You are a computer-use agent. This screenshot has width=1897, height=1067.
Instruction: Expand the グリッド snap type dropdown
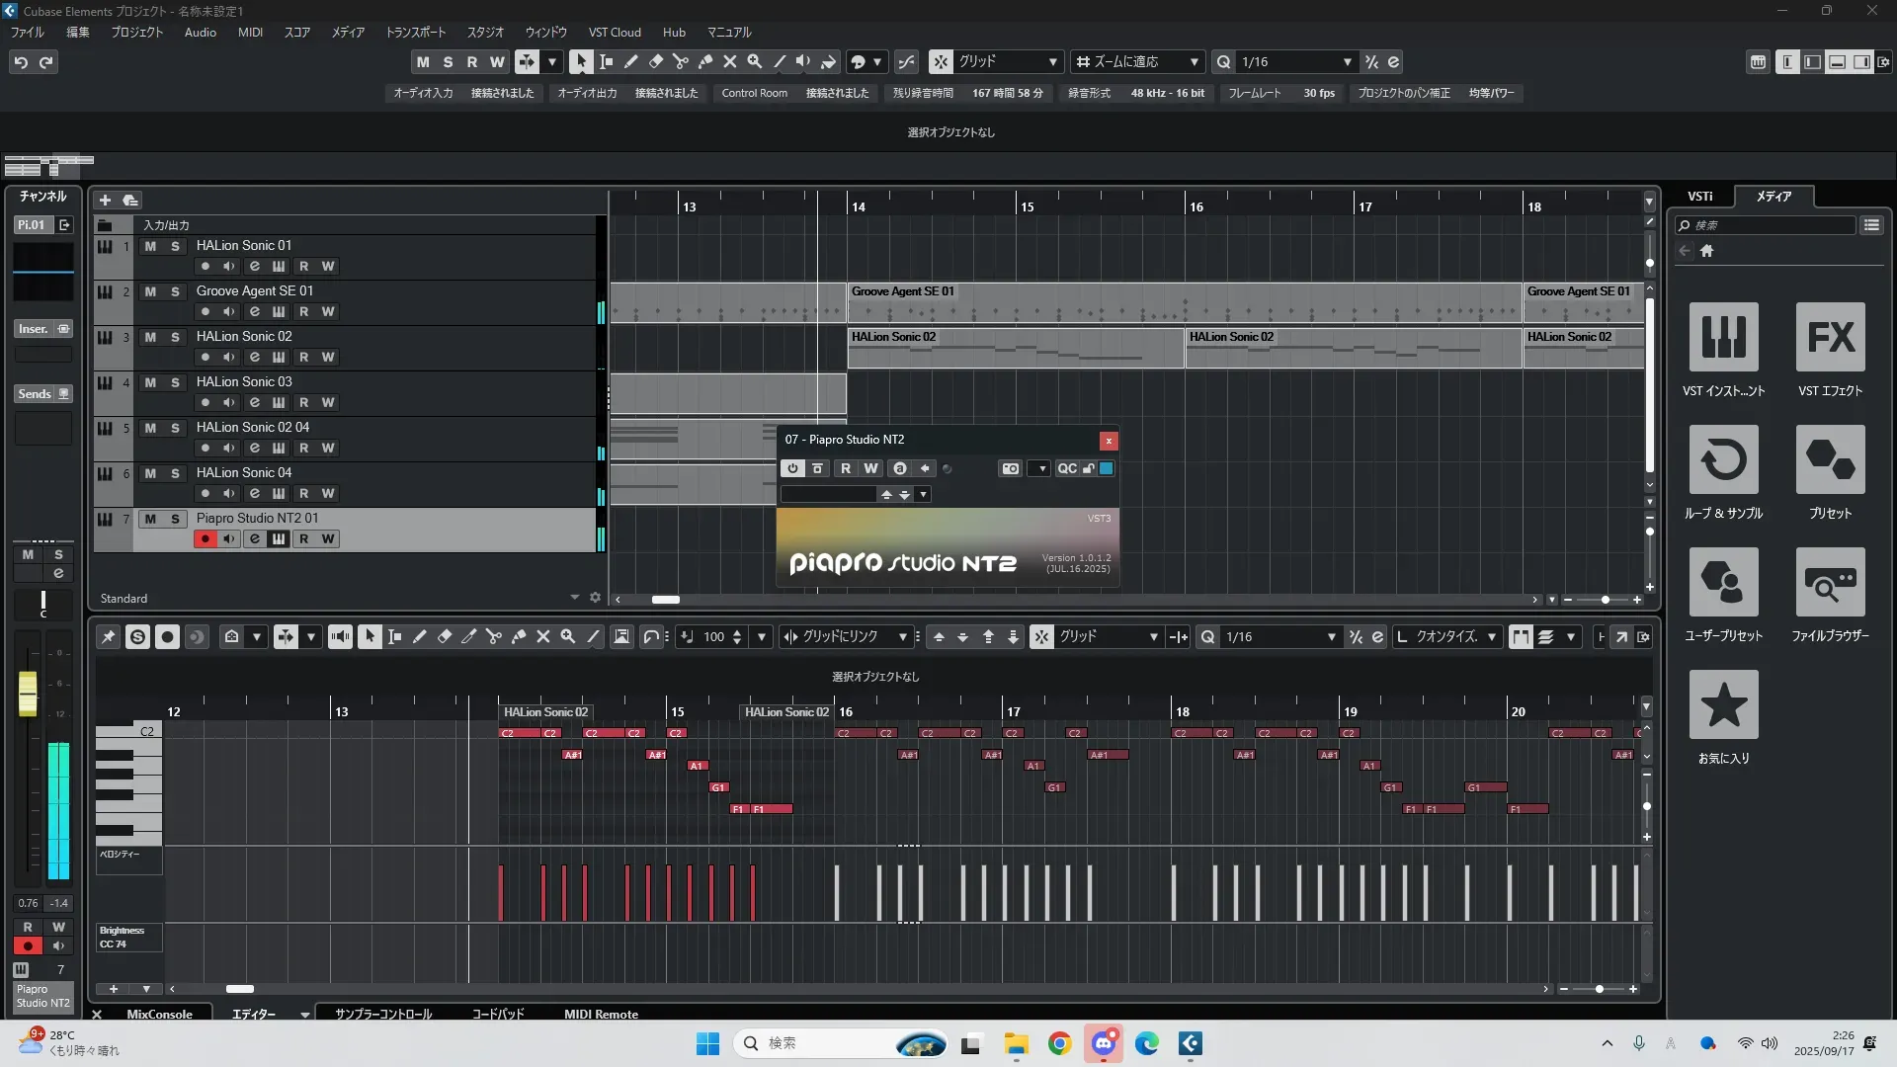(x=1052, y=62)
